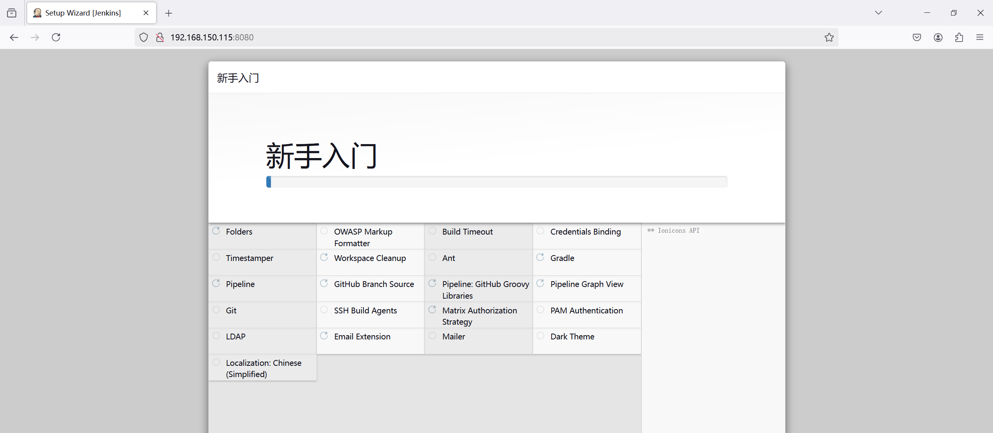Click the address bar showing 192.168.150.115:8080
This screenshot has width=993, height=433.
[x=486, y=37]
